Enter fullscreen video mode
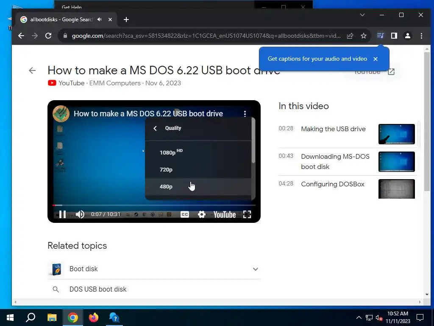 [247, 214]
